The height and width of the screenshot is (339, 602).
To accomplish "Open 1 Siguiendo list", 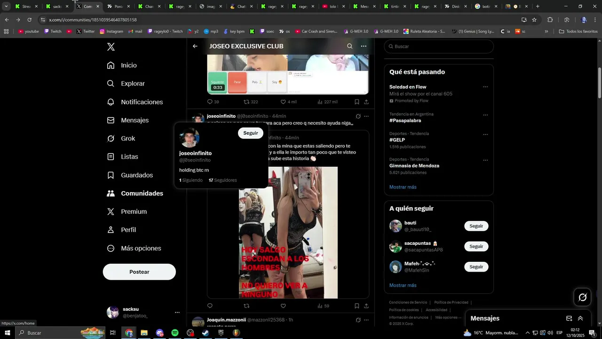I will [x=191, y=180].
